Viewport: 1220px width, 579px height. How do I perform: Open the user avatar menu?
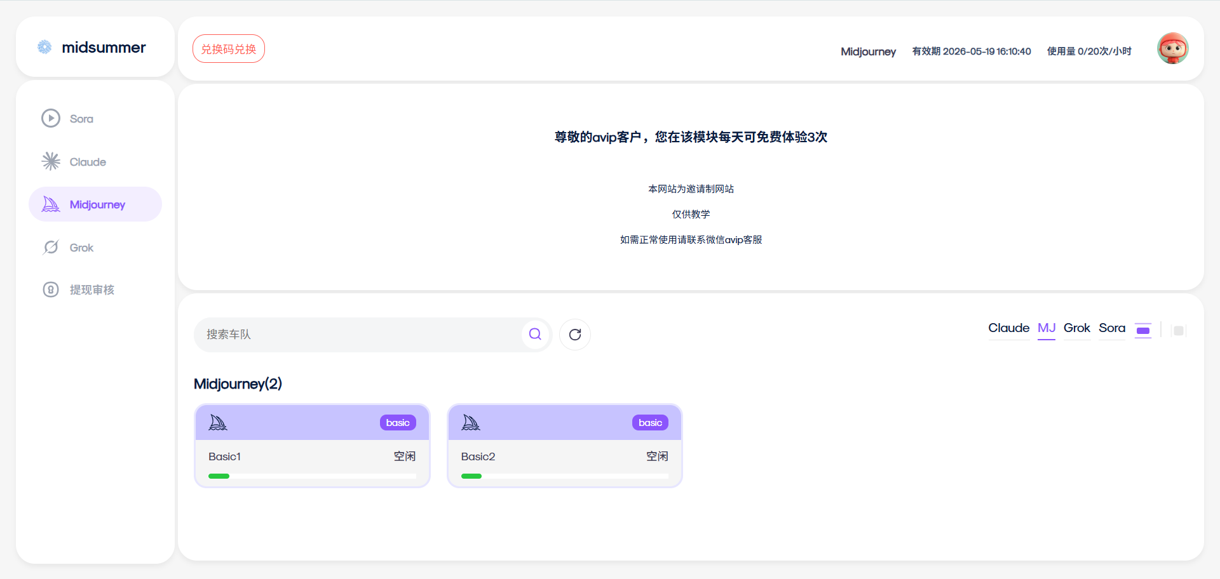(x=1173, y=48)
